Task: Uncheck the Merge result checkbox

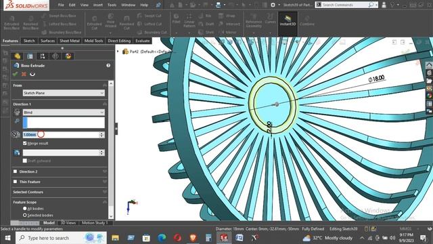Action: coord(25,143)
